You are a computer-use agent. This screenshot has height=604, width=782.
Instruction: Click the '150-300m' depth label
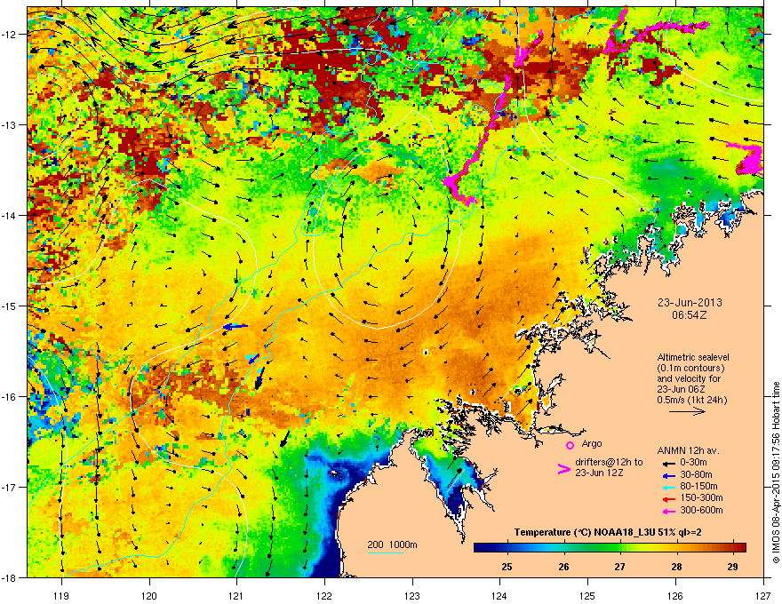(701, 497)
